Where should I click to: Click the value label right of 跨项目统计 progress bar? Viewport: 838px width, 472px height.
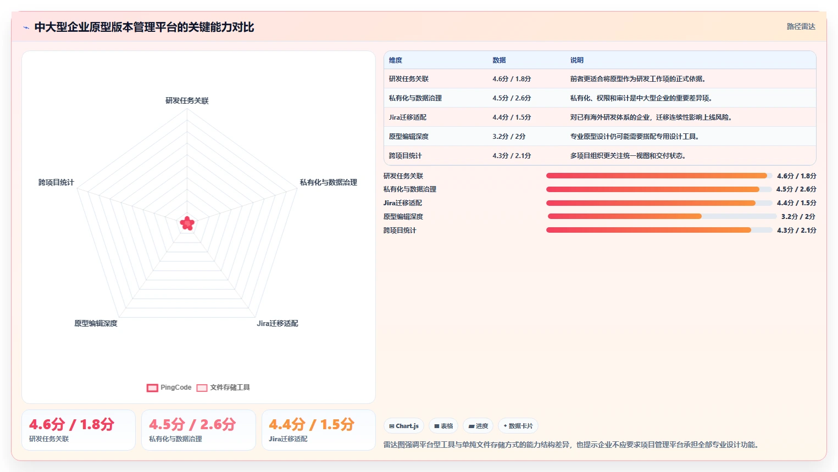797,231
